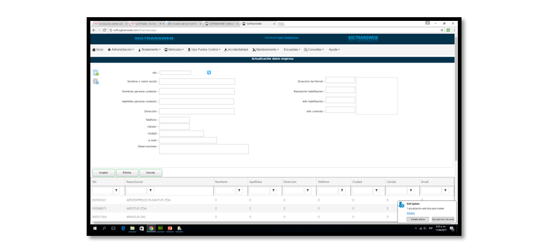The width and height of the screenshot is (558, 250).
Task: Switch to the Conozca los cierres tab
Action: click(x=109, y=24)
